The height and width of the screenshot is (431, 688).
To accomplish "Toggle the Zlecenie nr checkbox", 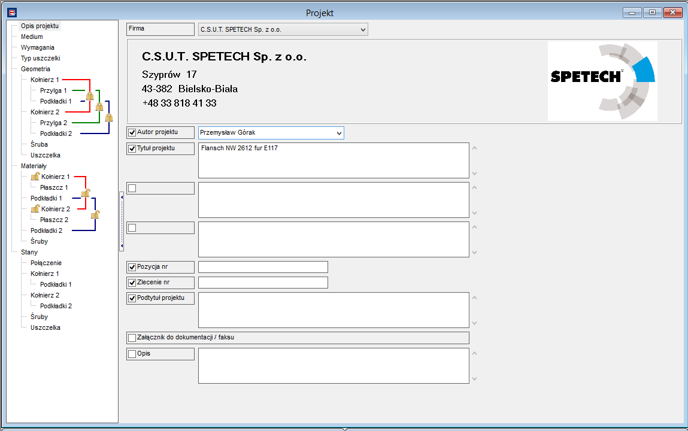I will tap(132, 283).
